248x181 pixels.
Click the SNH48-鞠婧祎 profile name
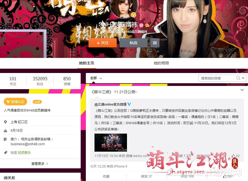(118, 25)
